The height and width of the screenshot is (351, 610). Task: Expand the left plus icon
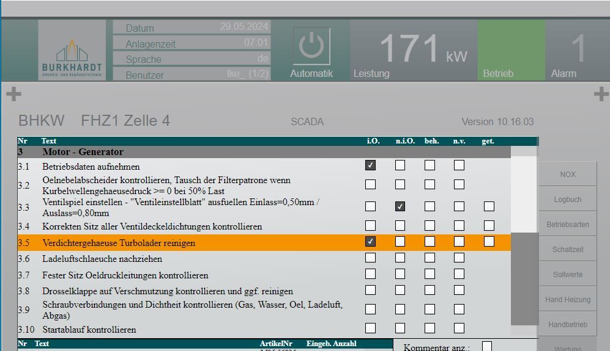pyautogui.click(x=13, y=94)
